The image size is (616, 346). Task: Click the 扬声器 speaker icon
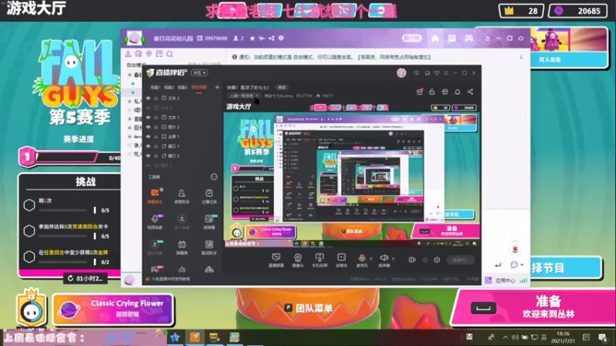pyautogui.click(x=383, y=258)
